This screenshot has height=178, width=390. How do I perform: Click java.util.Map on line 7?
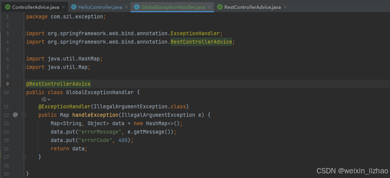pyautogui.click(x=68, y=67)
